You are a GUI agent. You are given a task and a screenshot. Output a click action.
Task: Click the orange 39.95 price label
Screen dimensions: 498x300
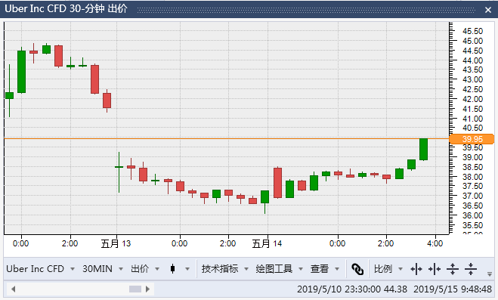tap(472, 139)
